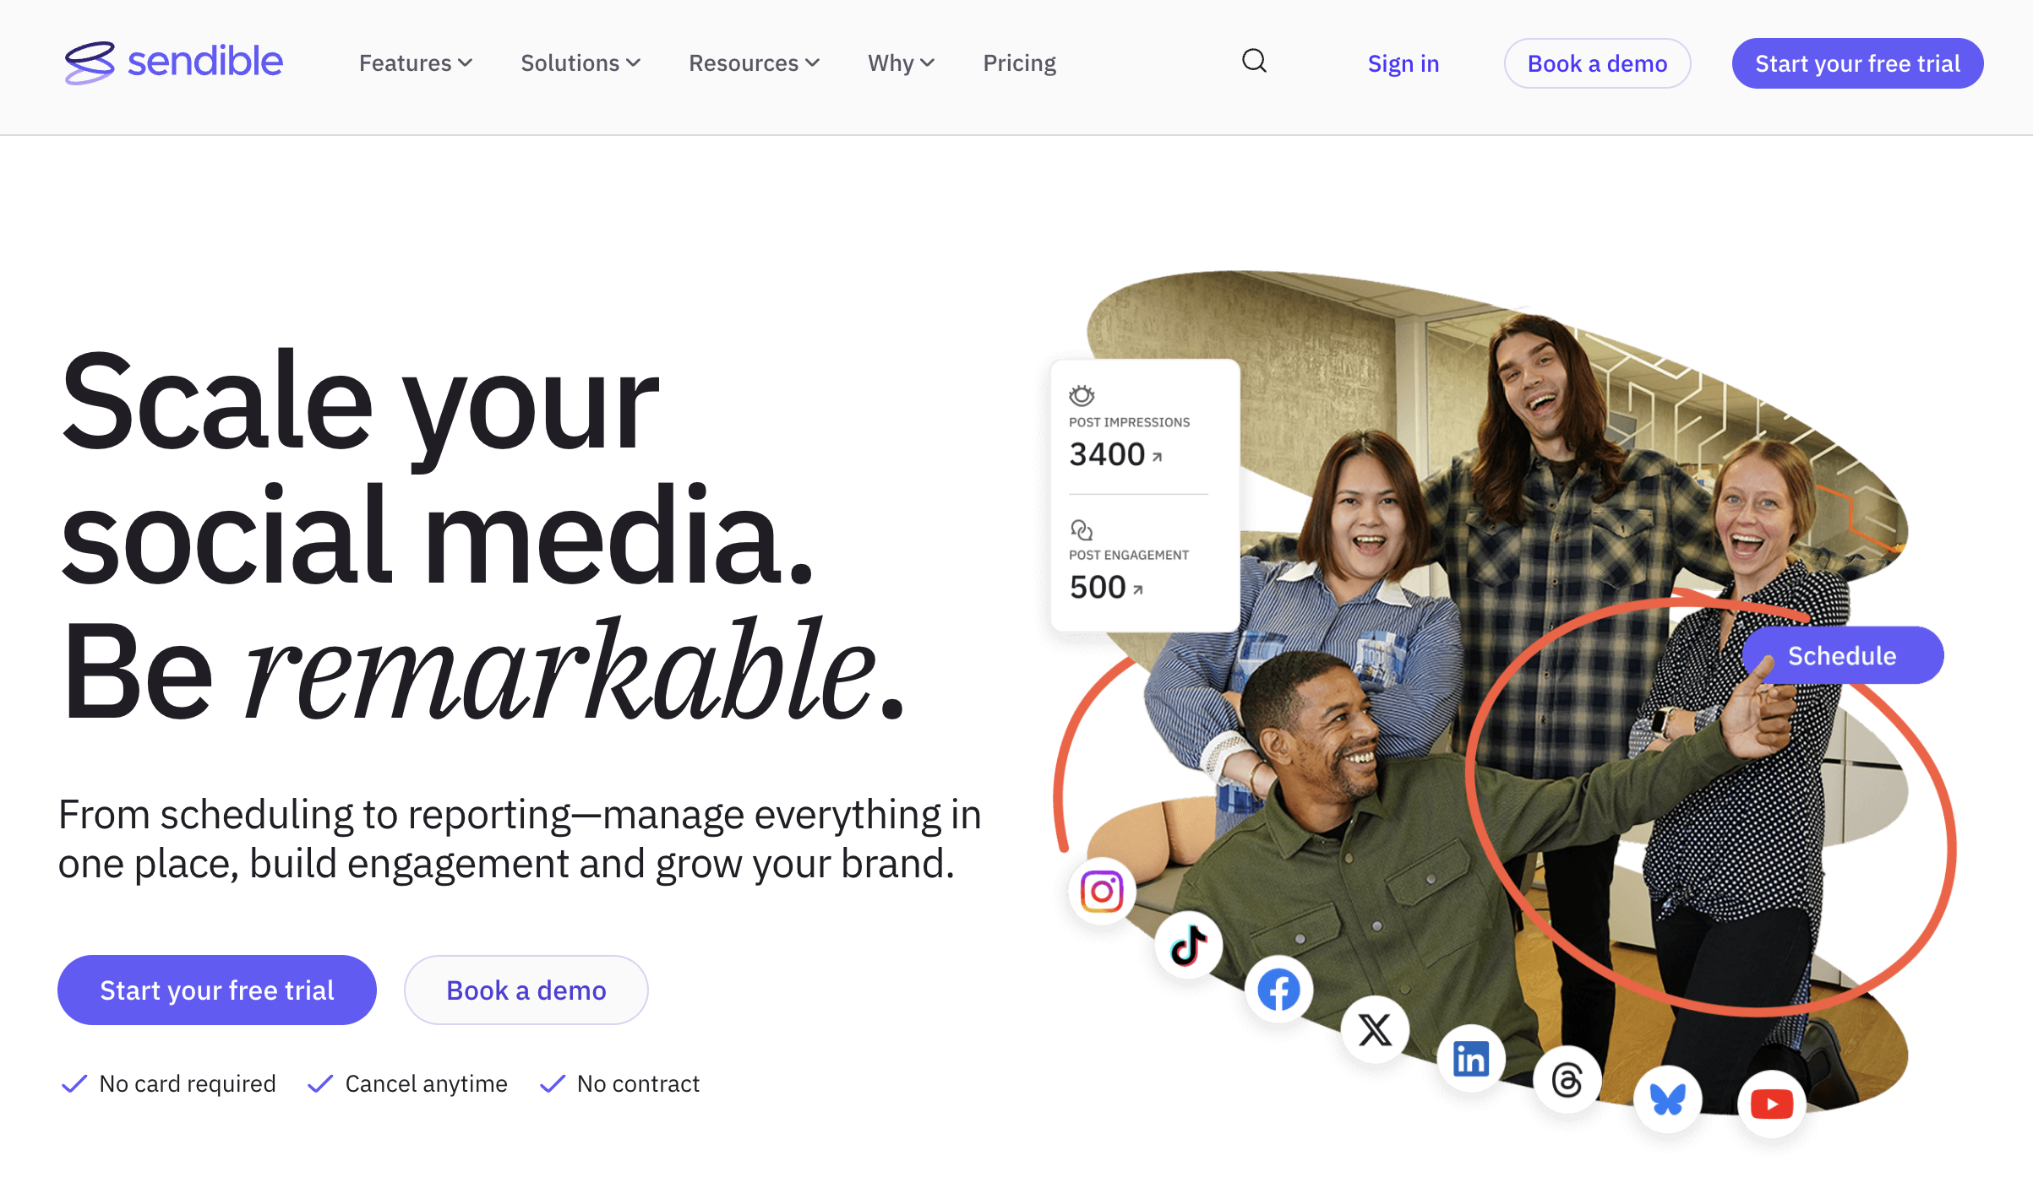Image resolution: width=2033 pixels, height=1199 pixels.
Task: Click the Facebook icon
Action: 1278,990
